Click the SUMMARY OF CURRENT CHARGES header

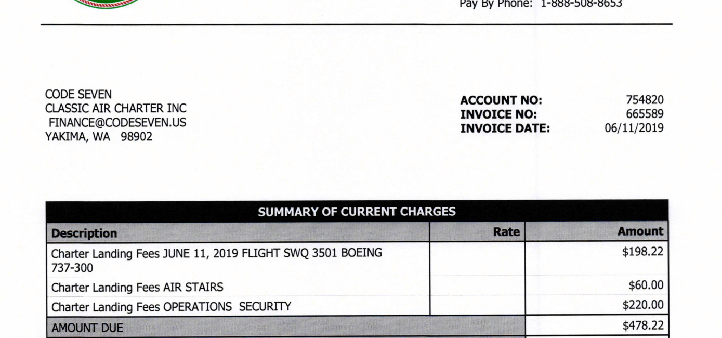pyautogui.click(x=357, y=212)
